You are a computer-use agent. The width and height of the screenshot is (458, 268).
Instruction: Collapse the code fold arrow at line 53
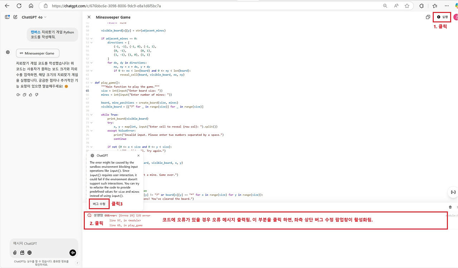pyautogui.click(x=91, y=42)
